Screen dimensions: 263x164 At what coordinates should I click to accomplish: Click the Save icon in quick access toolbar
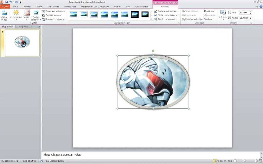pyautogui.click(x=6, y=2)
